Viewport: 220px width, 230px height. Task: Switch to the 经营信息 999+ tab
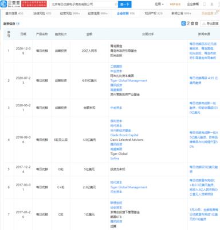pos(98,13)
